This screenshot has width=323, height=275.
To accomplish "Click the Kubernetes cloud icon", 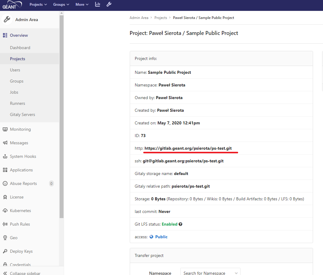I will pyautogui.click(x=5, y=211).
